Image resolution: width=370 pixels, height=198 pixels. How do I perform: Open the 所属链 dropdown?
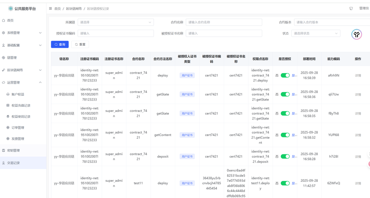click(x=116, y=22)
